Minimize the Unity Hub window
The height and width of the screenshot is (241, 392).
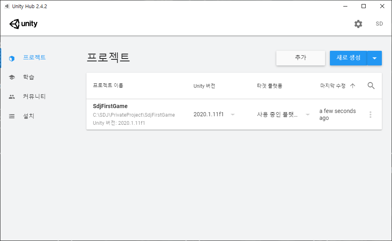345,6
